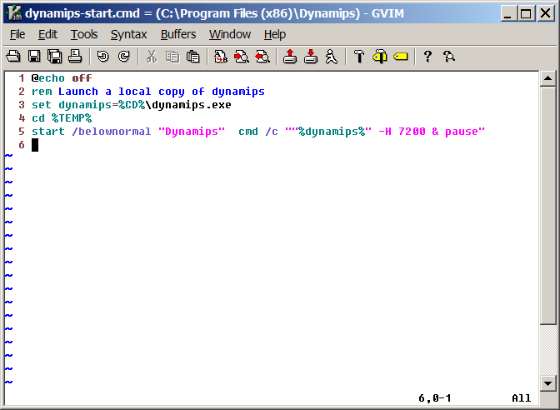Click '%TEMP%' on line 4
Viewport: 560px width, 410px height.
72,118
